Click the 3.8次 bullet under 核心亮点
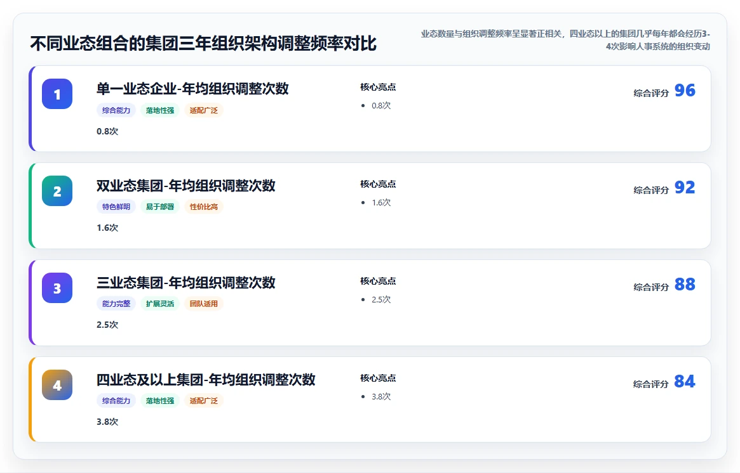The image size is (740, 473). point(381,397)
